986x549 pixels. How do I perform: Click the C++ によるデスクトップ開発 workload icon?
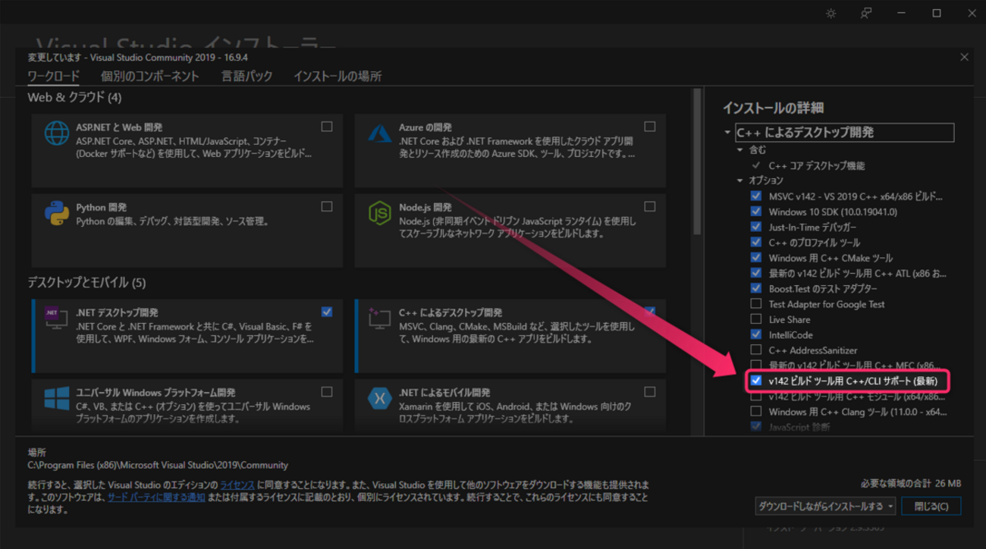(379, 318)
